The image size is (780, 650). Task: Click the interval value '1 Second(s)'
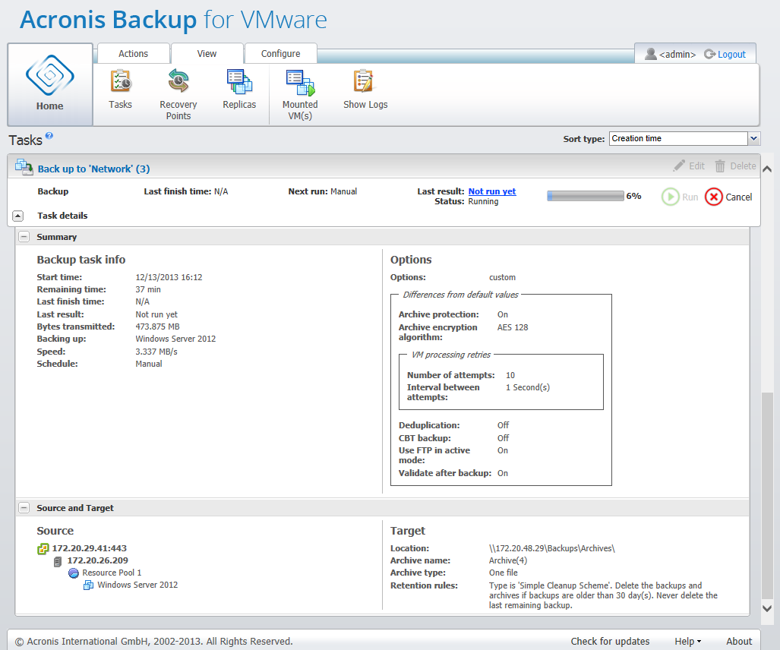[527, 387]
